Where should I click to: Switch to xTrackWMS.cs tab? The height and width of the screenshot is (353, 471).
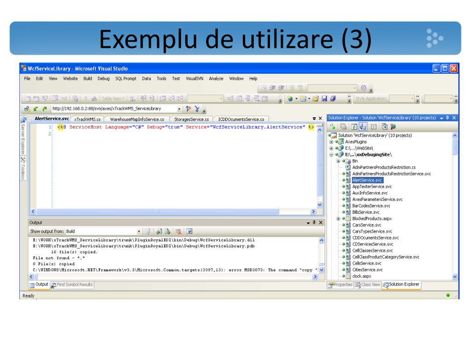pyautogui.click(x=87, y=119)
